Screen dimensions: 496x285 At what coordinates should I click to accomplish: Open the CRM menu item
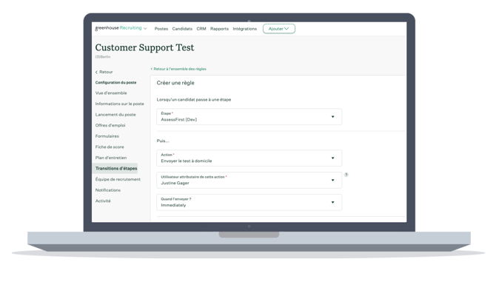201,29
